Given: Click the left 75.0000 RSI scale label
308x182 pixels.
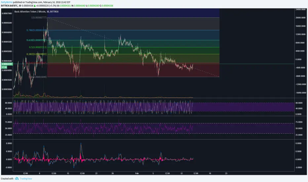Looking at the screenshot, I should tap(9, 122).
